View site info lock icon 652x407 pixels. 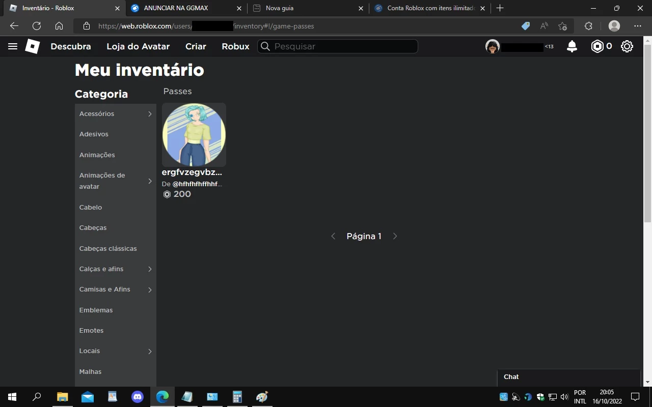pos(86,26)
